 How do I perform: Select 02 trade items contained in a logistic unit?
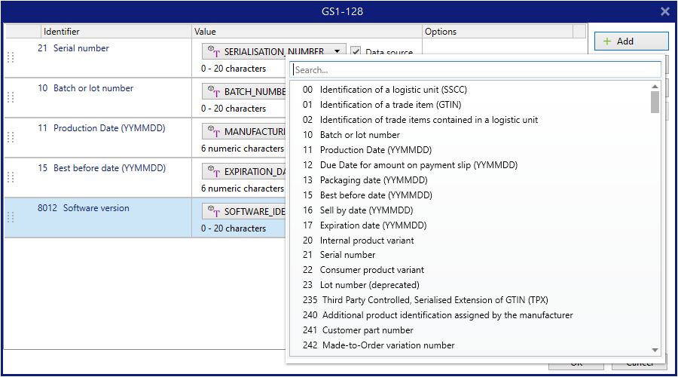420,120
